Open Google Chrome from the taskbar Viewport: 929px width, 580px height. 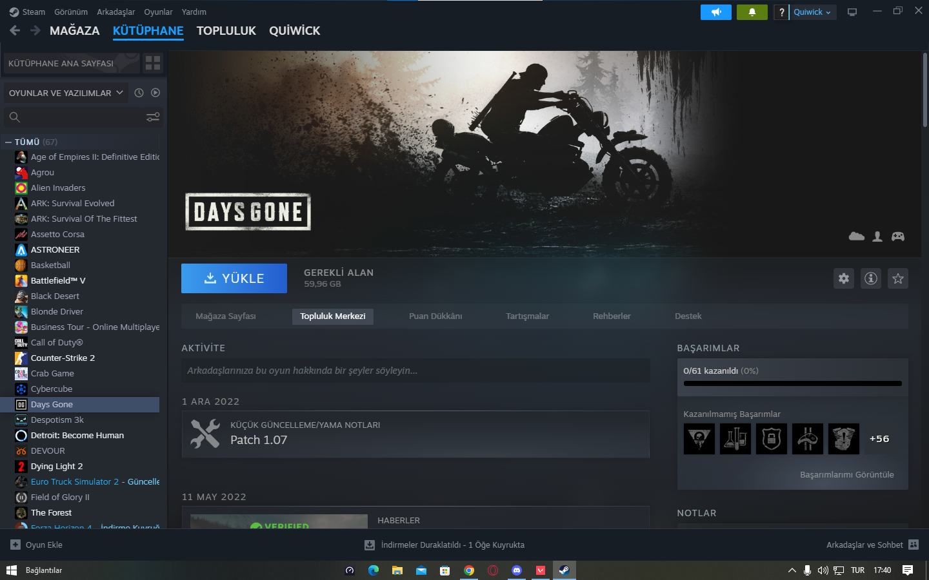coord(469,570)
